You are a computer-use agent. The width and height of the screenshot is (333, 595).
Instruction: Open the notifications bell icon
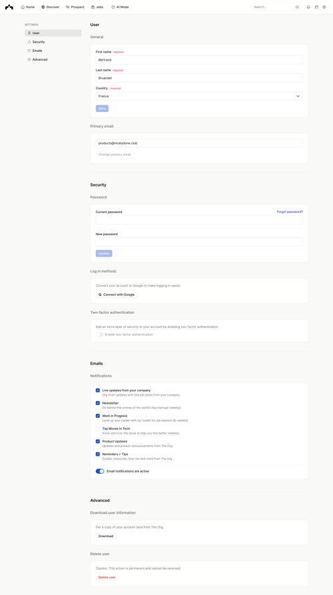pyautogui.click(x=308, y=7)
